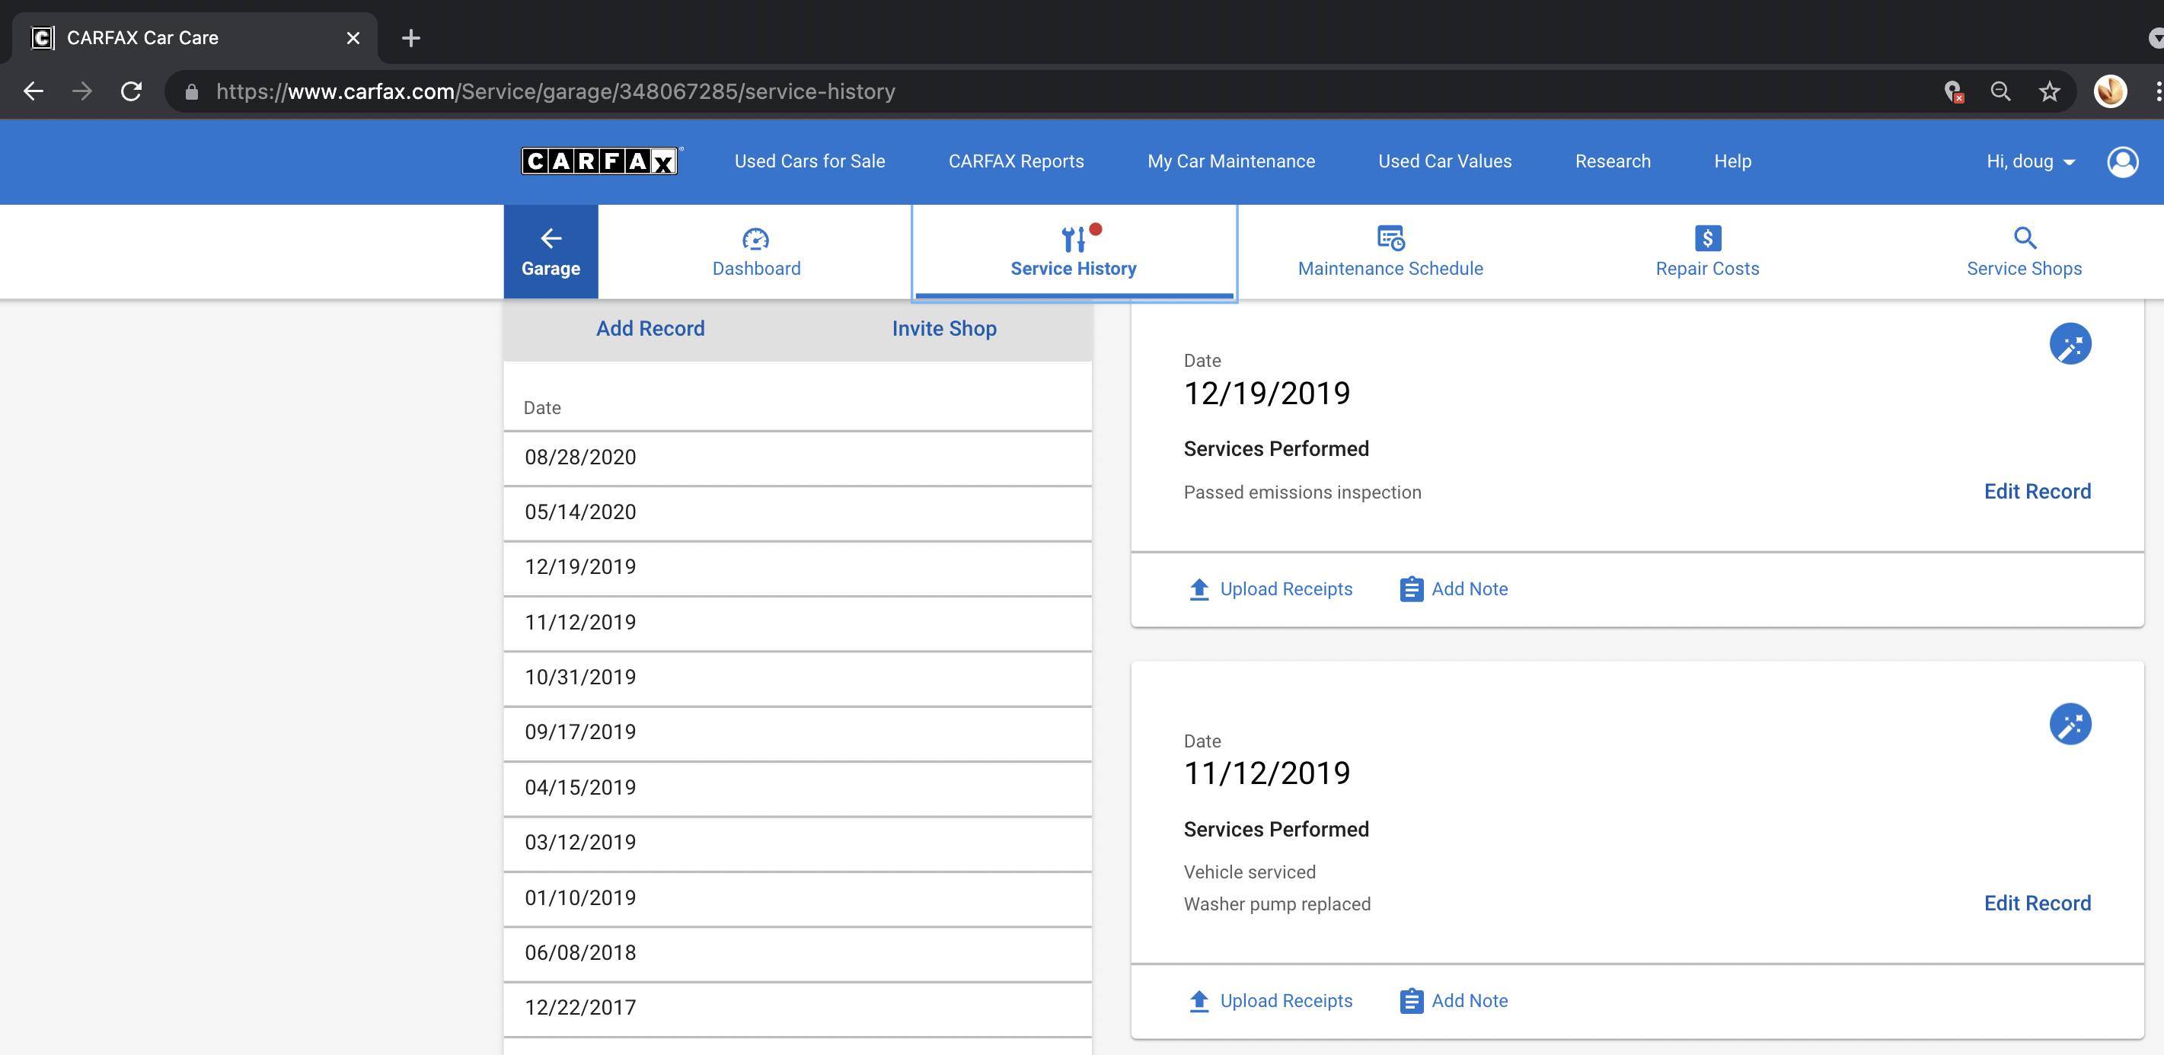Open the Chrome profile avatar

point(2110,91)
